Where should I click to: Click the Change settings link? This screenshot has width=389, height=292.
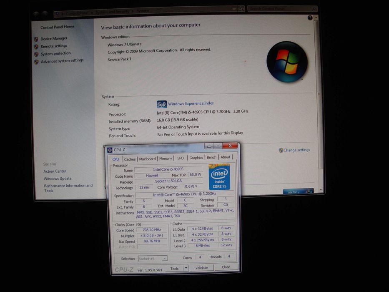[297, 150]
